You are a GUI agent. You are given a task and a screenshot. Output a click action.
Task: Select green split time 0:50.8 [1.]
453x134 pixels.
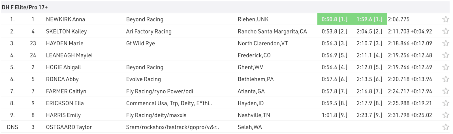point(335,19)
